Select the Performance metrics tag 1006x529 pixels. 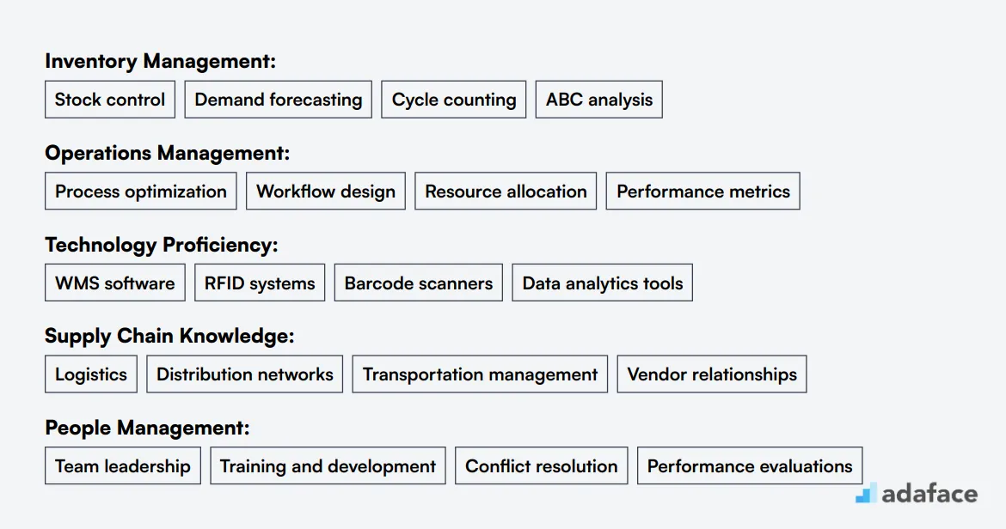point(703,191)
